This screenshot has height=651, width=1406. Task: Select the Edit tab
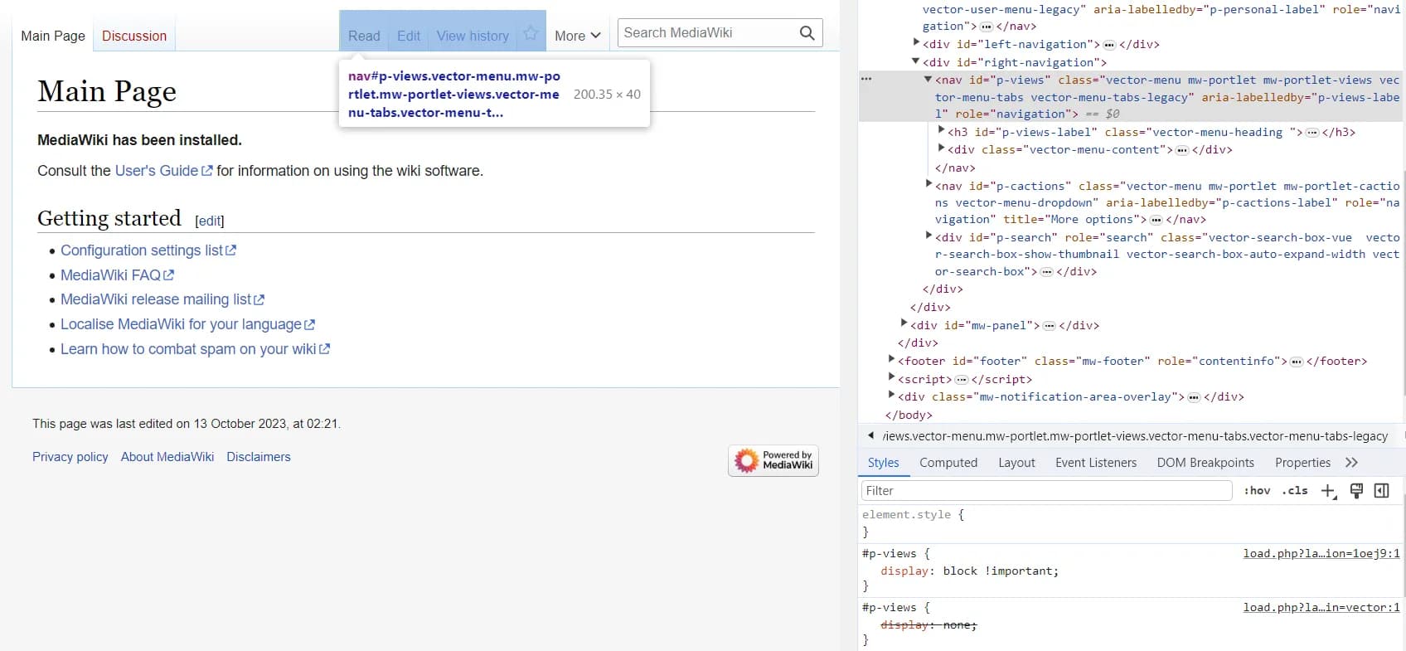(x=409, y=36)
